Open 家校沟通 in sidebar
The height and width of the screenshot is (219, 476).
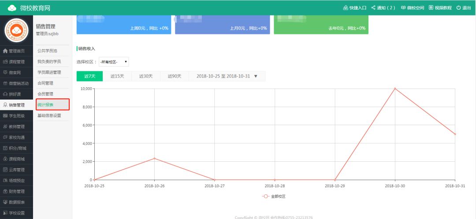click(16, 137)
